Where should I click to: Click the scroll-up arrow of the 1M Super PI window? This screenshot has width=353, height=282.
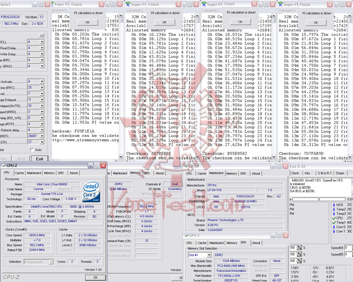pyautogui.click(x=121, y=15)
